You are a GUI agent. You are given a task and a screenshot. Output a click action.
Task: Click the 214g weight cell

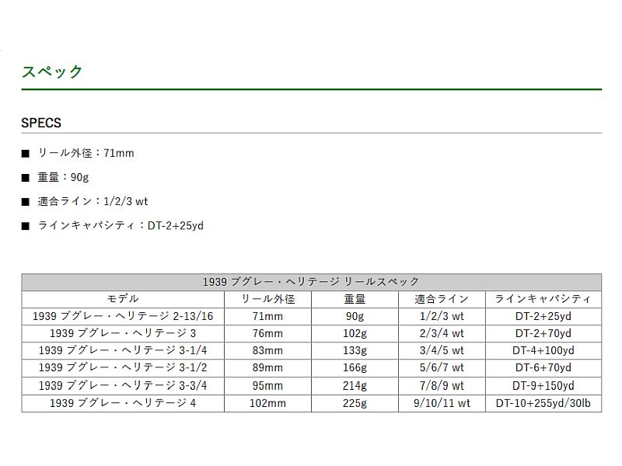pyautogui.click(x=355, y=386)
